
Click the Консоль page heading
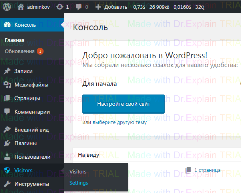pos(90,27)
